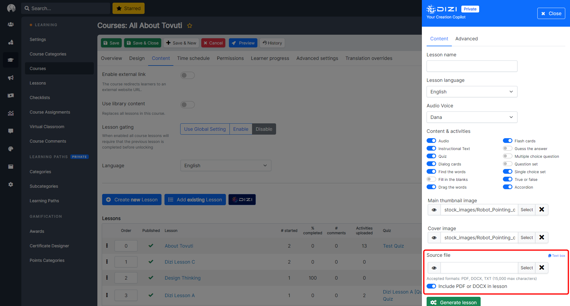Open Course Categories in the sidebar menu

[x=48, y=54]
